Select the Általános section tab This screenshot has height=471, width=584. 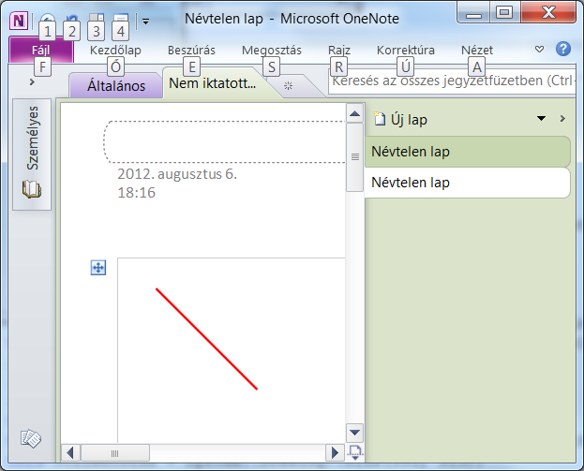(x=116, y=86)
